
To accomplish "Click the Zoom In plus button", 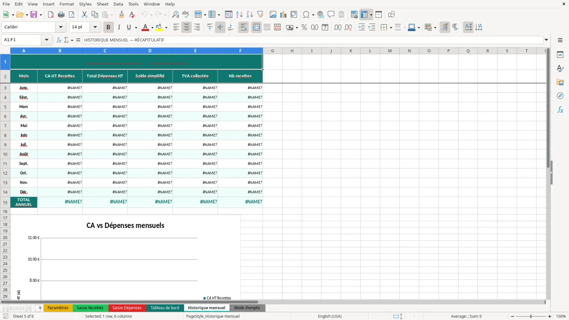I will 550,316.
